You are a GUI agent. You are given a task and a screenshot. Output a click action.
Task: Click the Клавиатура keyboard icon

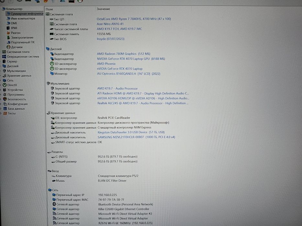point(53,176)
